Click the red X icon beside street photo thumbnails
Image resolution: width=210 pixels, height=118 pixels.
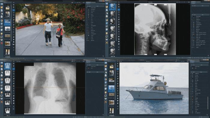click(1, 43)
